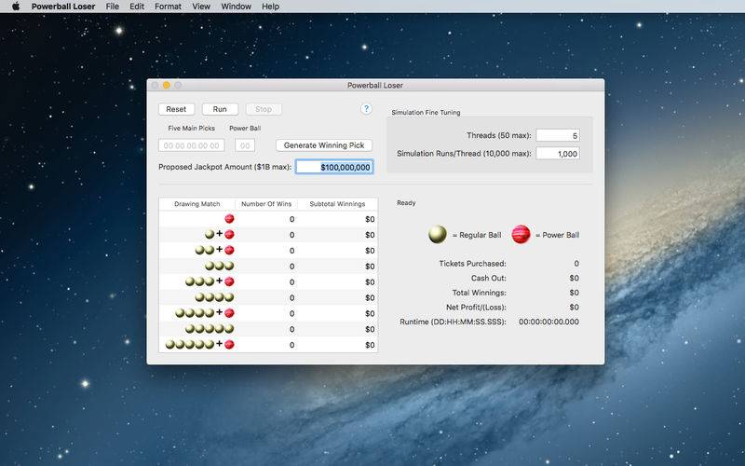745x466 pixels.
Task: Focus the Power Ball number field
Action: tap(245, 145)
